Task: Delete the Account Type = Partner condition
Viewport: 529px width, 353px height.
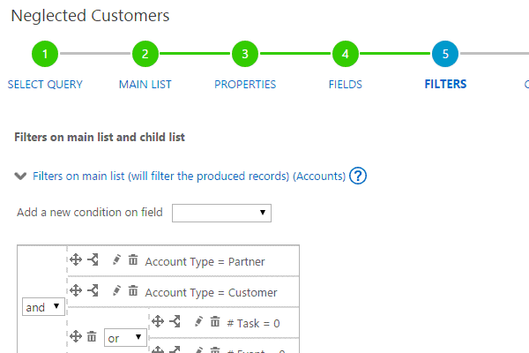Action: (133, 260)
